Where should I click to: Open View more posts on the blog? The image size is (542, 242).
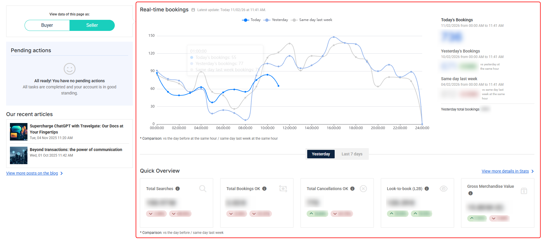(x=32, y=173)
